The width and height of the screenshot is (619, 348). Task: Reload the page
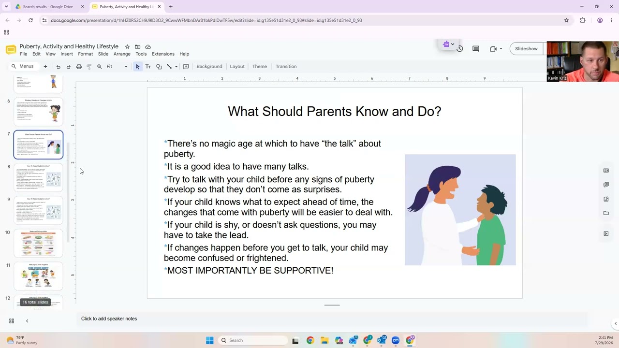tap(30, 20)
